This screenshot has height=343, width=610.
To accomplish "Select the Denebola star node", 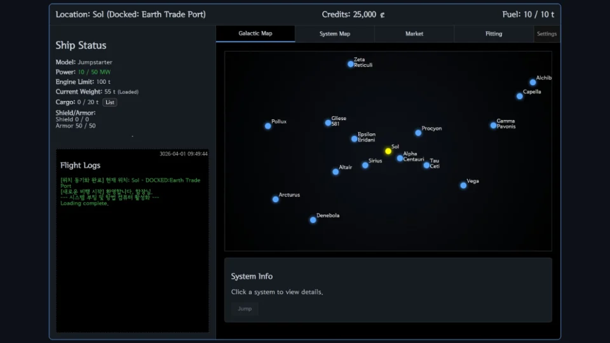I will point(313,220).
